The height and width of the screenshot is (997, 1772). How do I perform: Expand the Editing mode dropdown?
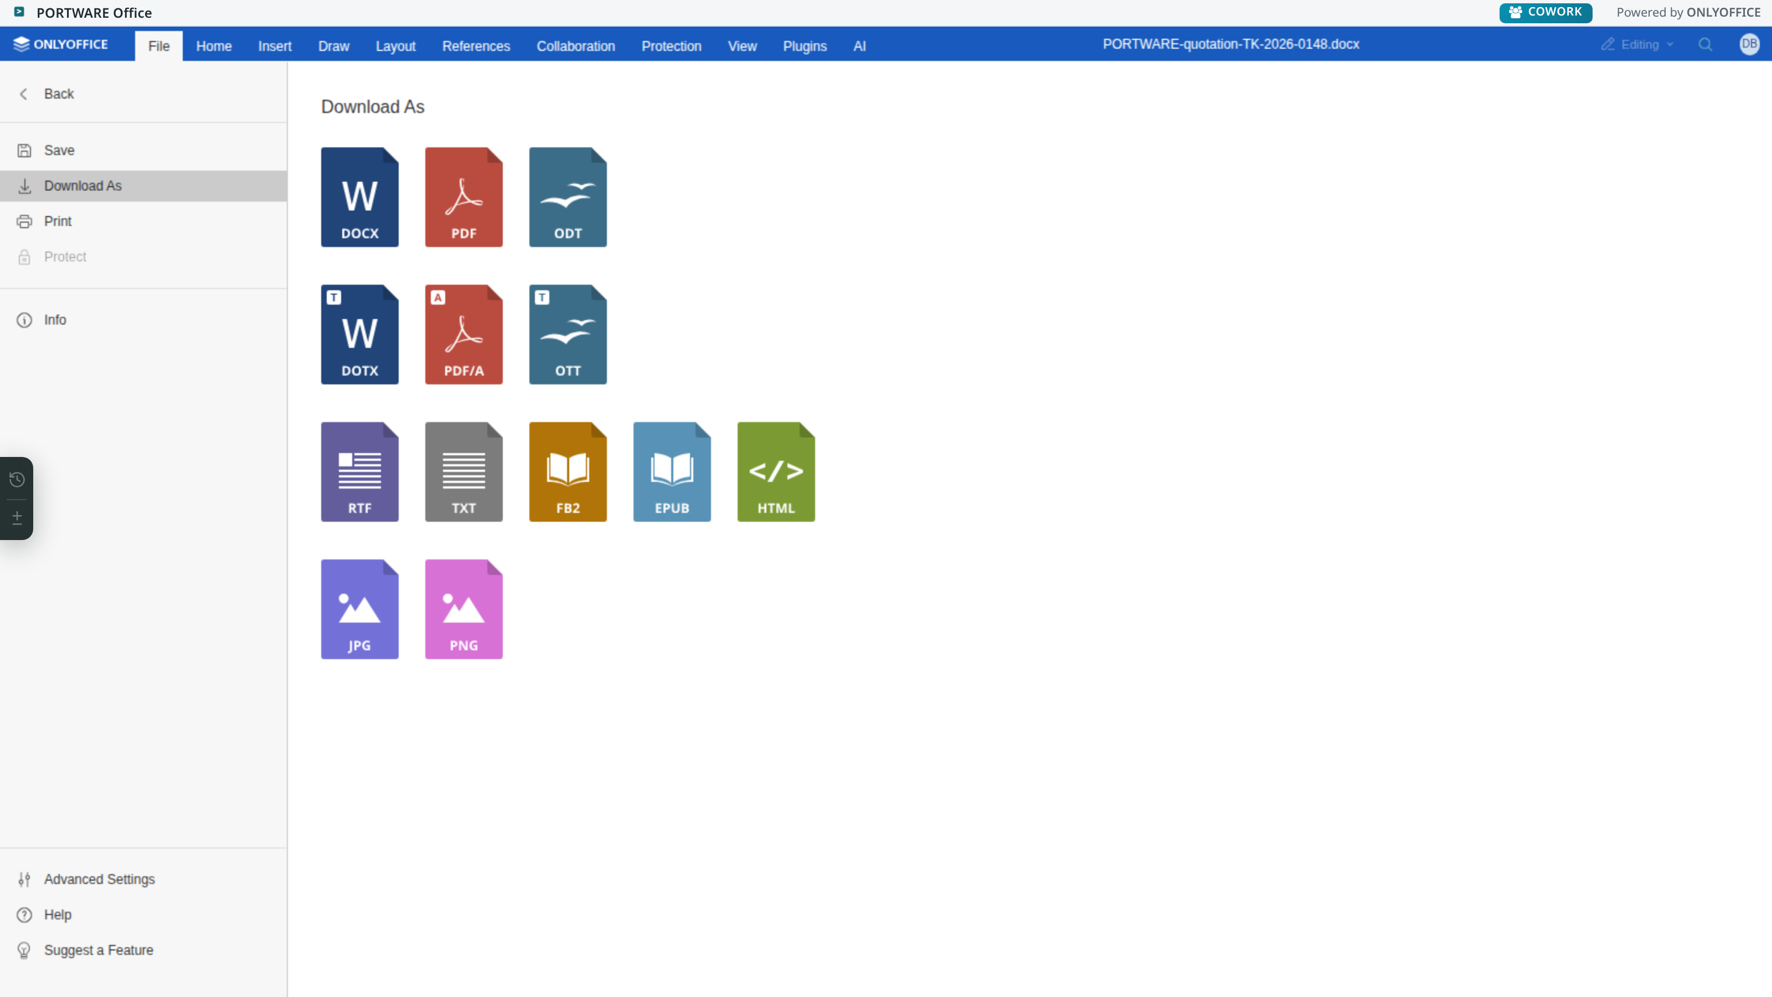[x=1637, y=45]
